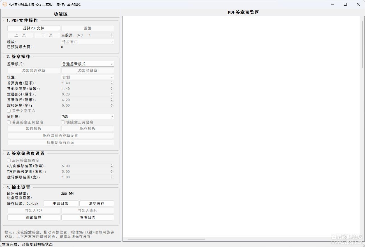Click 添加普通签章 to add a normal seal

(34, 70)
